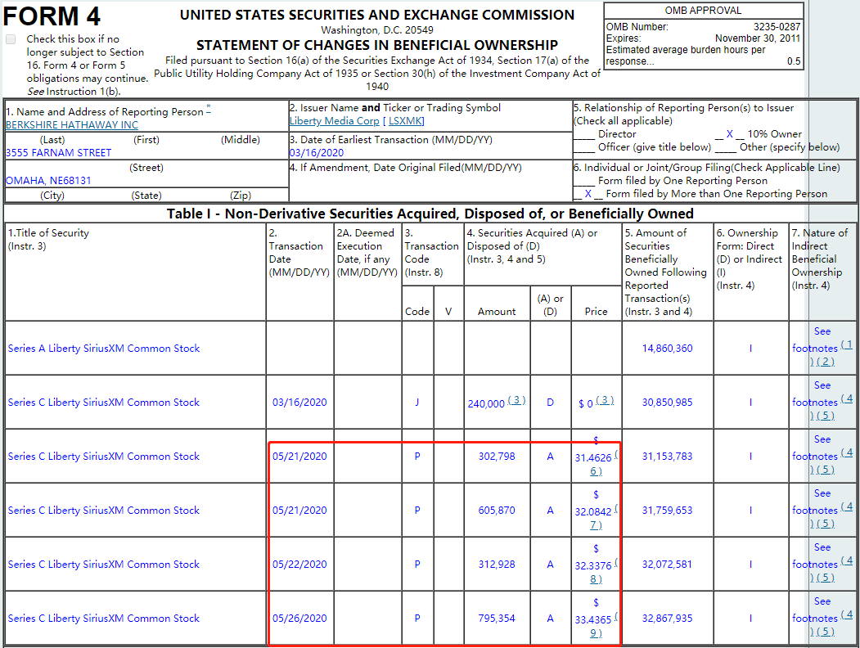Screen dimensions: 860x648
Task: Open the Liberty Media Corp issuer link
Action: [x=334, y=120]
